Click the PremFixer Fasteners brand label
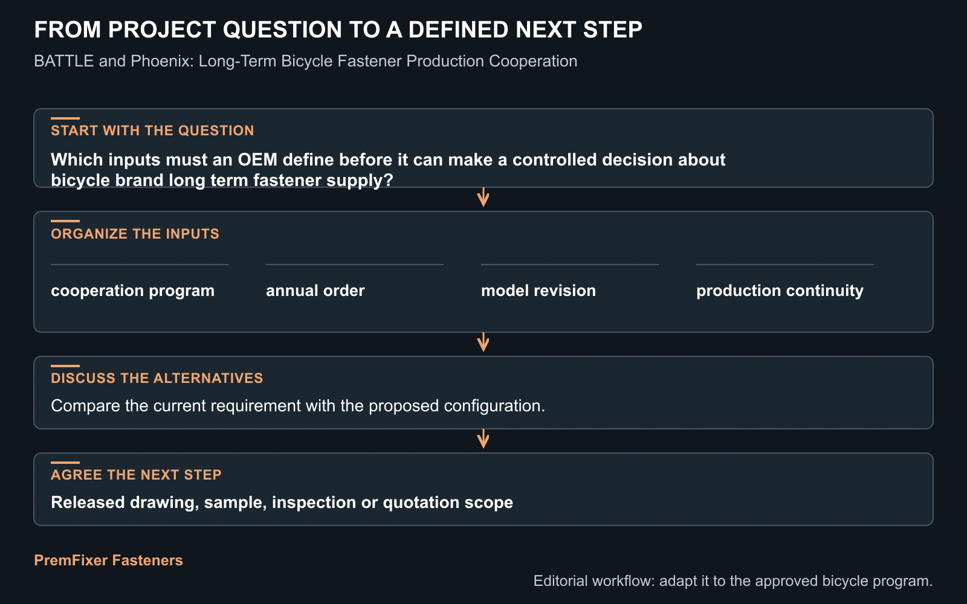 click(x=108, y=560)
